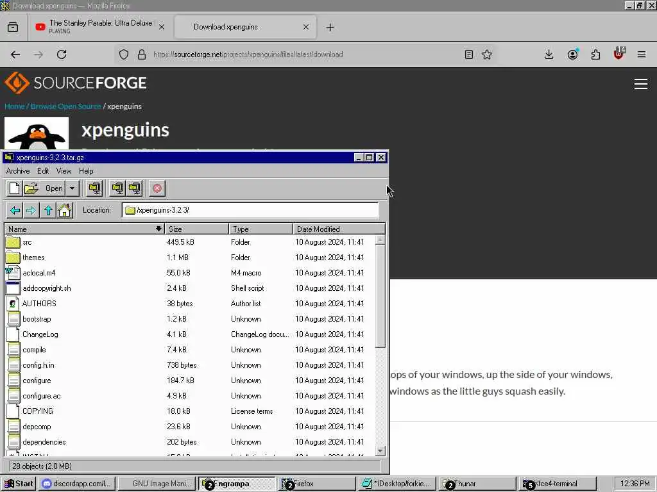Go back with the left arrow in Engrampa

[15, 210]
